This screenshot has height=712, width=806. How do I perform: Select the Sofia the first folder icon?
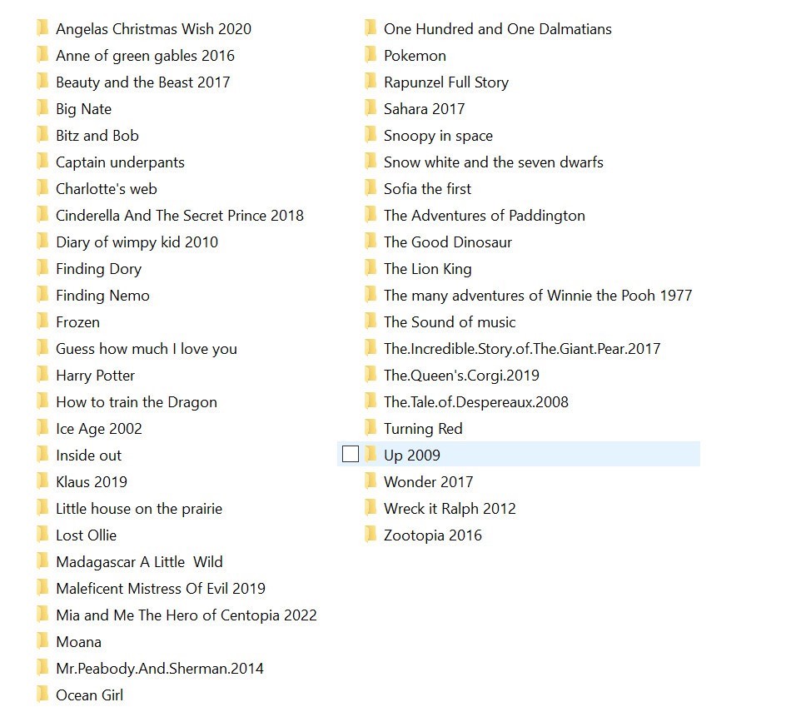click(x=371, y=188)
